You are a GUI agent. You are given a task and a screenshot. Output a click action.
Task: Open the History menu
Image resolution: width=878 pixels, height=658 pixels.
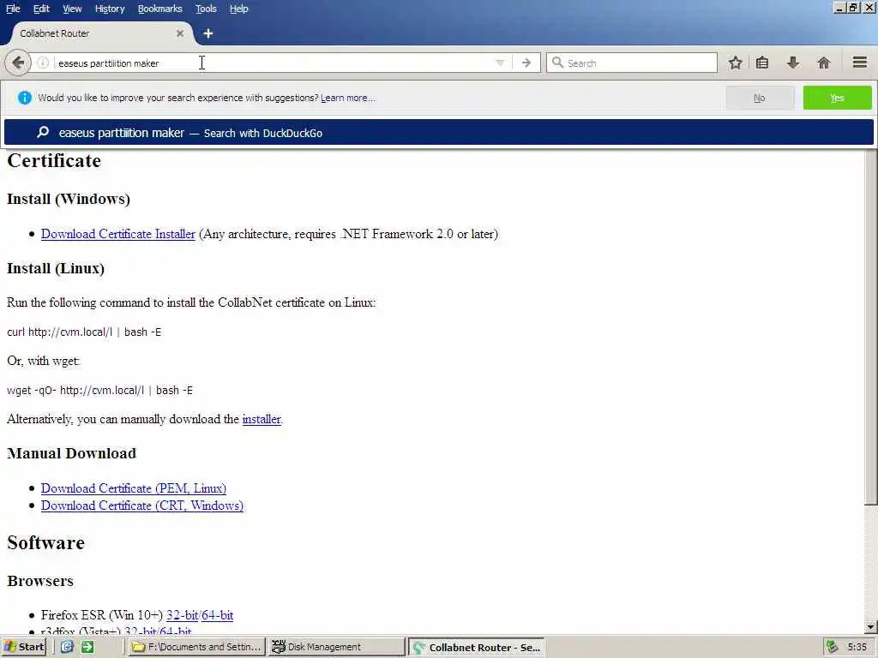[x=110, y=9]
